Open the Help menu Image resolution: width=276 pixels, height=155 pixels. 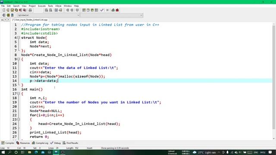tap(76, 6)
